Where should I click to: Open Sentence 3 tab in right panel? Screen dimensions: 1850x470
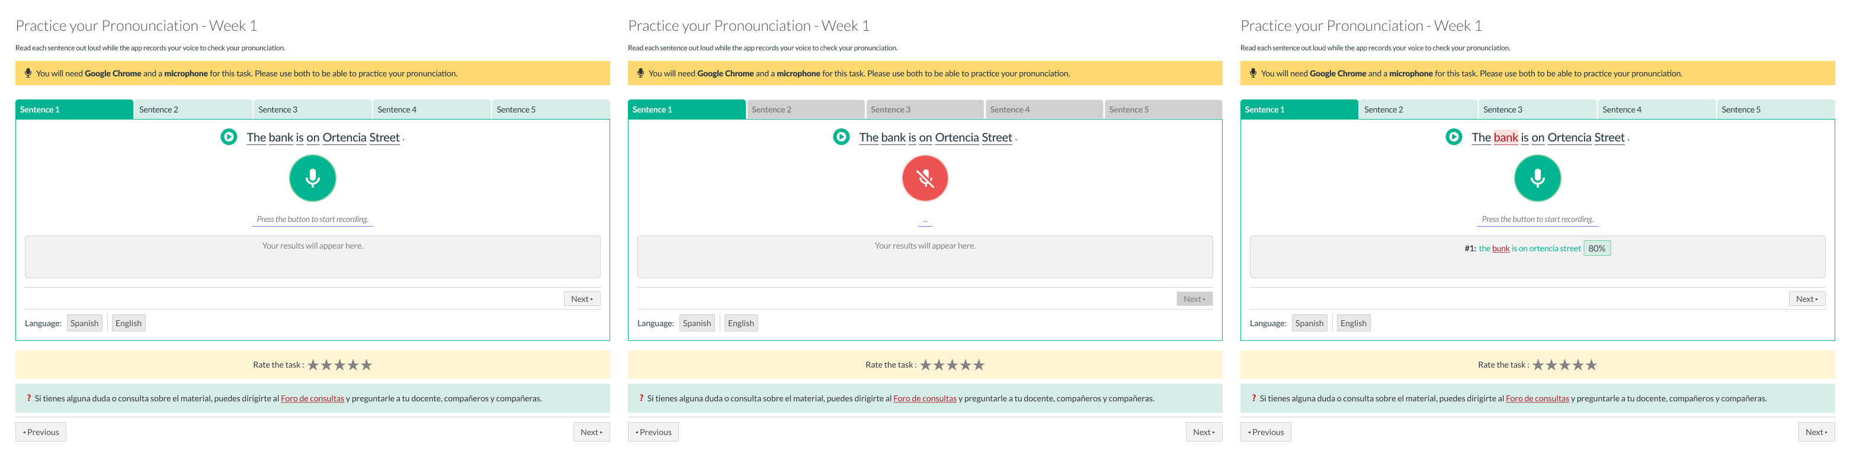1538,109
